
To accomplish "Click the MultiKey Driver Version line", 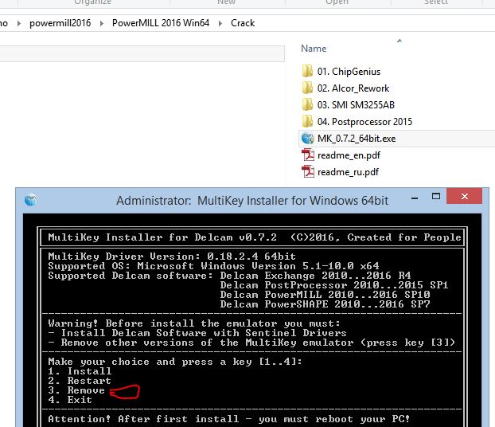I will (x=172, y=257).
